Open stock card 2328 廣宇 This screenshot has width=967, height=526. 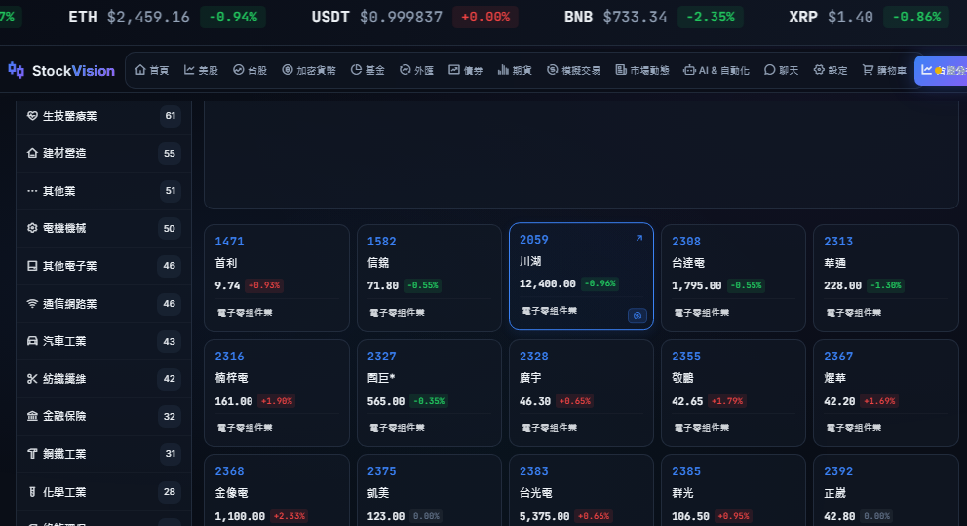click(581, 393)
